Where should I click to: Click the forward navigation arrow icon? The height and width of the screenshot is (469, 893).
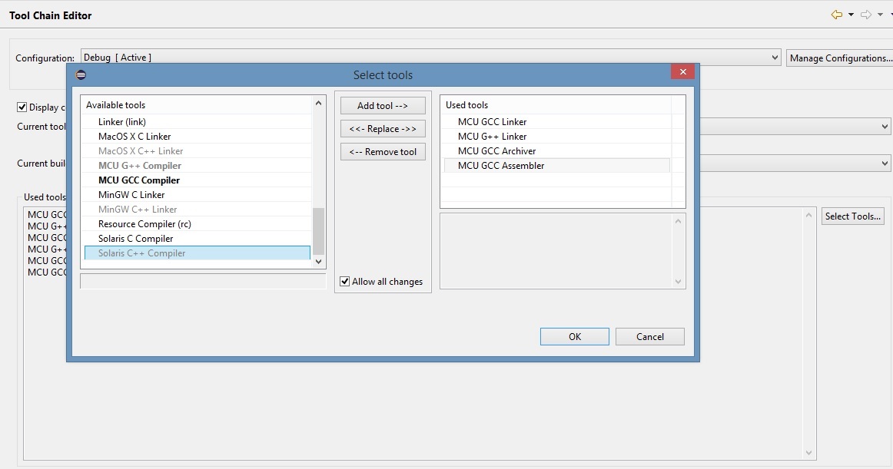tap(866, 15)
